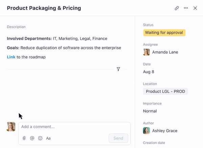The height and width of the screenshot is (148, 203).
Task: Attach a file with the paperclip icon
Action: point(24,138)
